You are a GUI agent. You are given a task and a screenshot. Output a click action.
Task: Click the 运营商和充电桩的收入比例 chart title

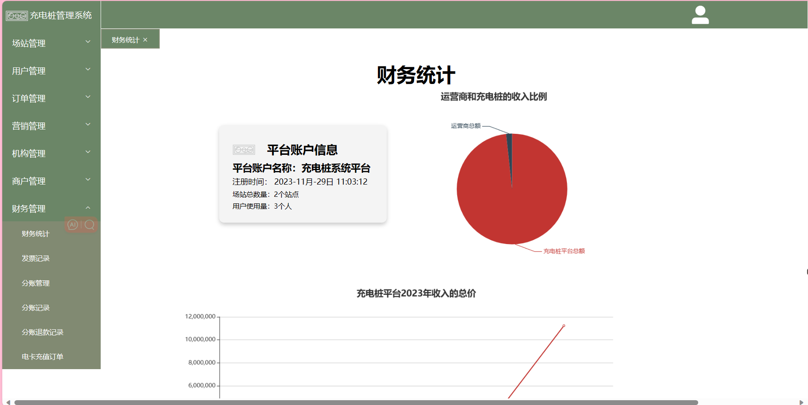click(493, 97)
